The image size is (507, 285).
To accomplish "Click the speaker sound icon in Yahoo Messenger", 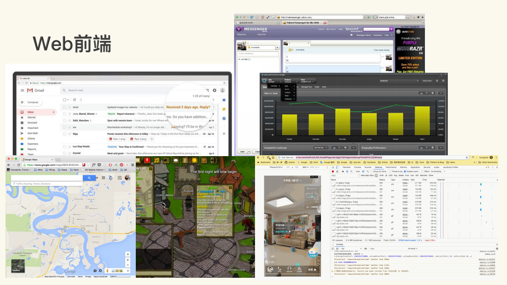I will tap(352, 35).
